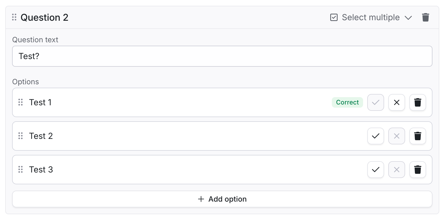Screen dimensions: 444x220
Task: Click the Test 1 option text
Action: click(x=40, y=102)
